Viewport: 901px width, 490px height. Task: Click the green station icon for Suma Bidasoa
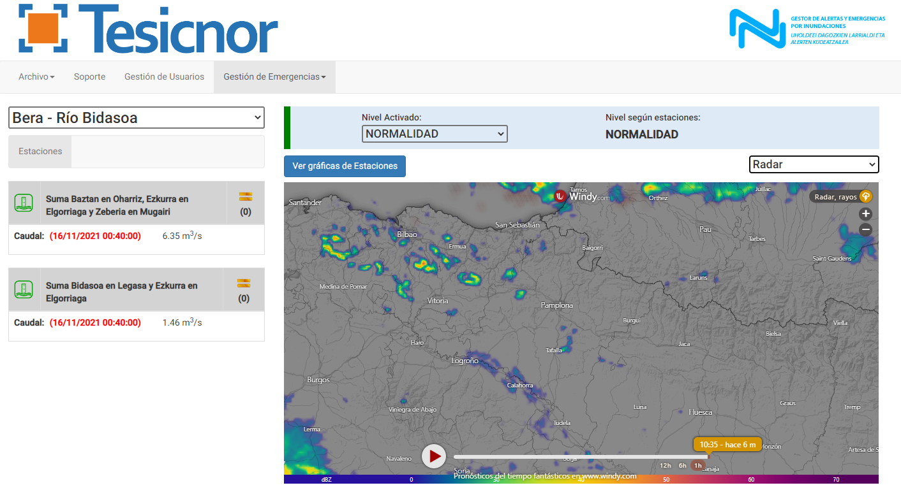click(x=24, y=290)
